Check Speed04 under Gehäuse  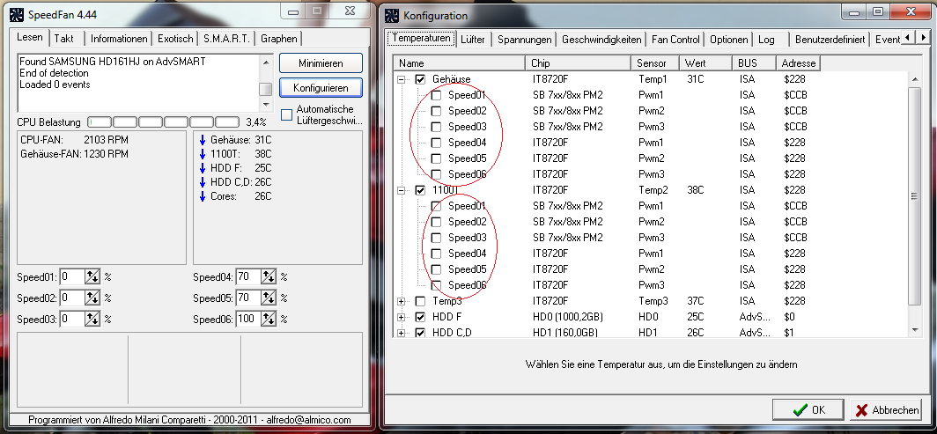[x=436, y=143]
